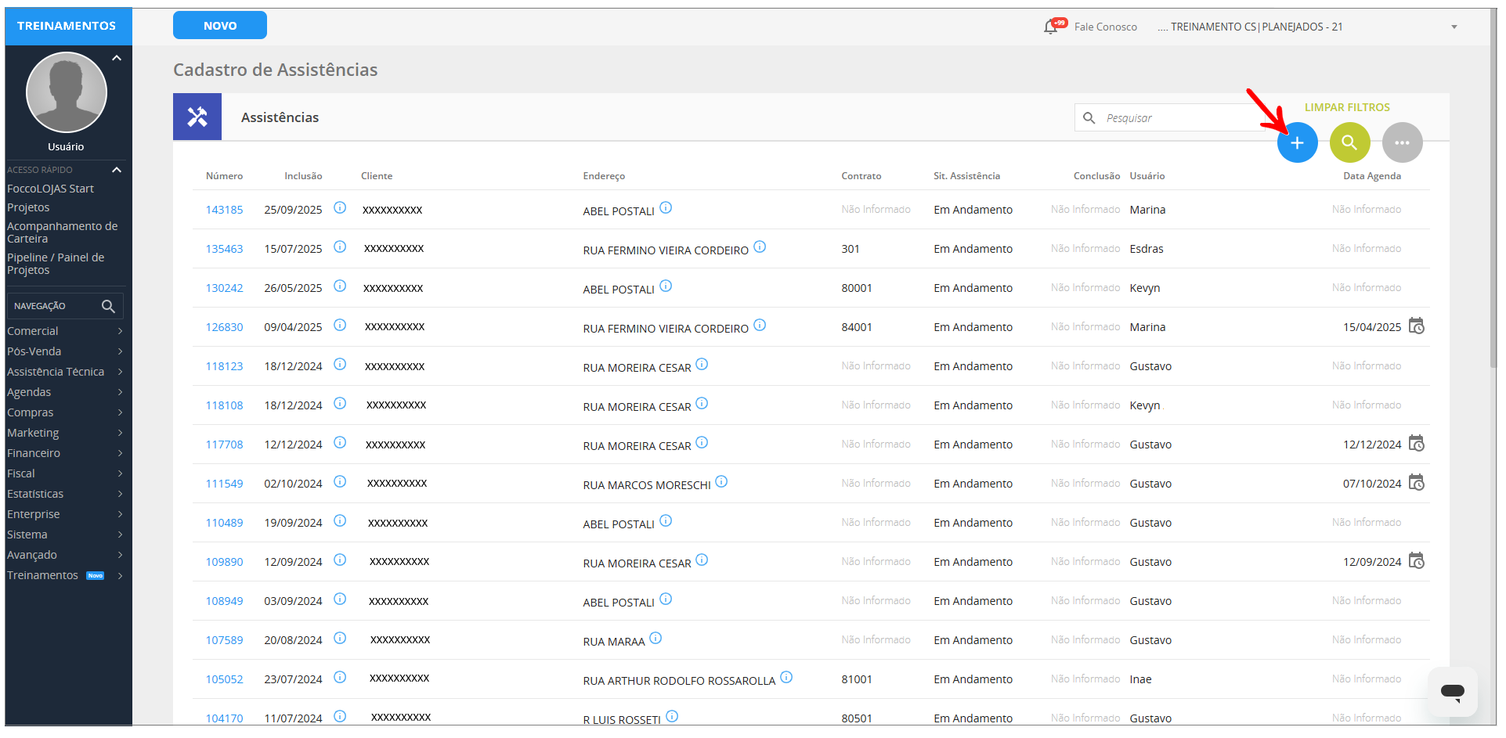Open the gray more options ellipsis button
This screenshot has height=738, width=1506.
pos(1402,143)
